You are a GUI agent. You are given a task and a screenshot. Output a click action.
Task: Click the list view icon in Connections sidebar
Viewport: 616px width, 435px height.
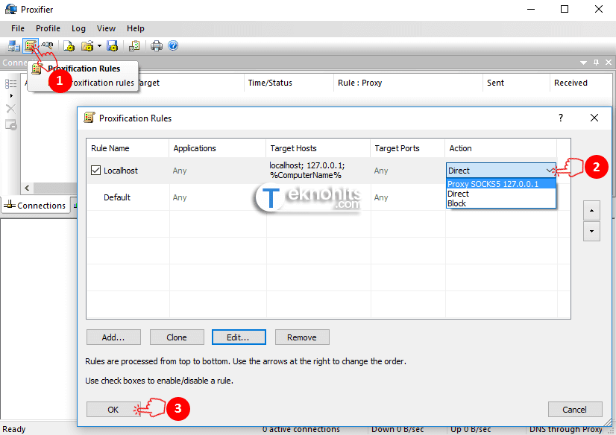[10, 83]
